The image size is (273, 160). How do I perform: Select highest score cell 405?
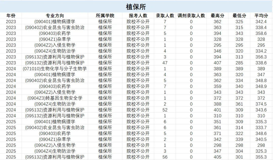[x=217, y=157]
